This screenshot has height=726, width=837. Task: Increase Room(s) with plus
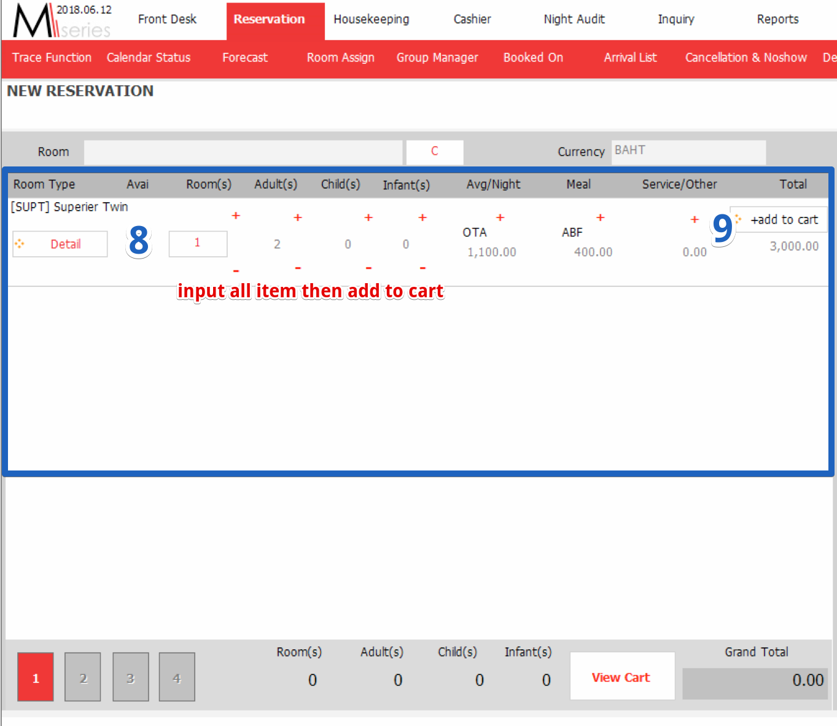(236, 216)
